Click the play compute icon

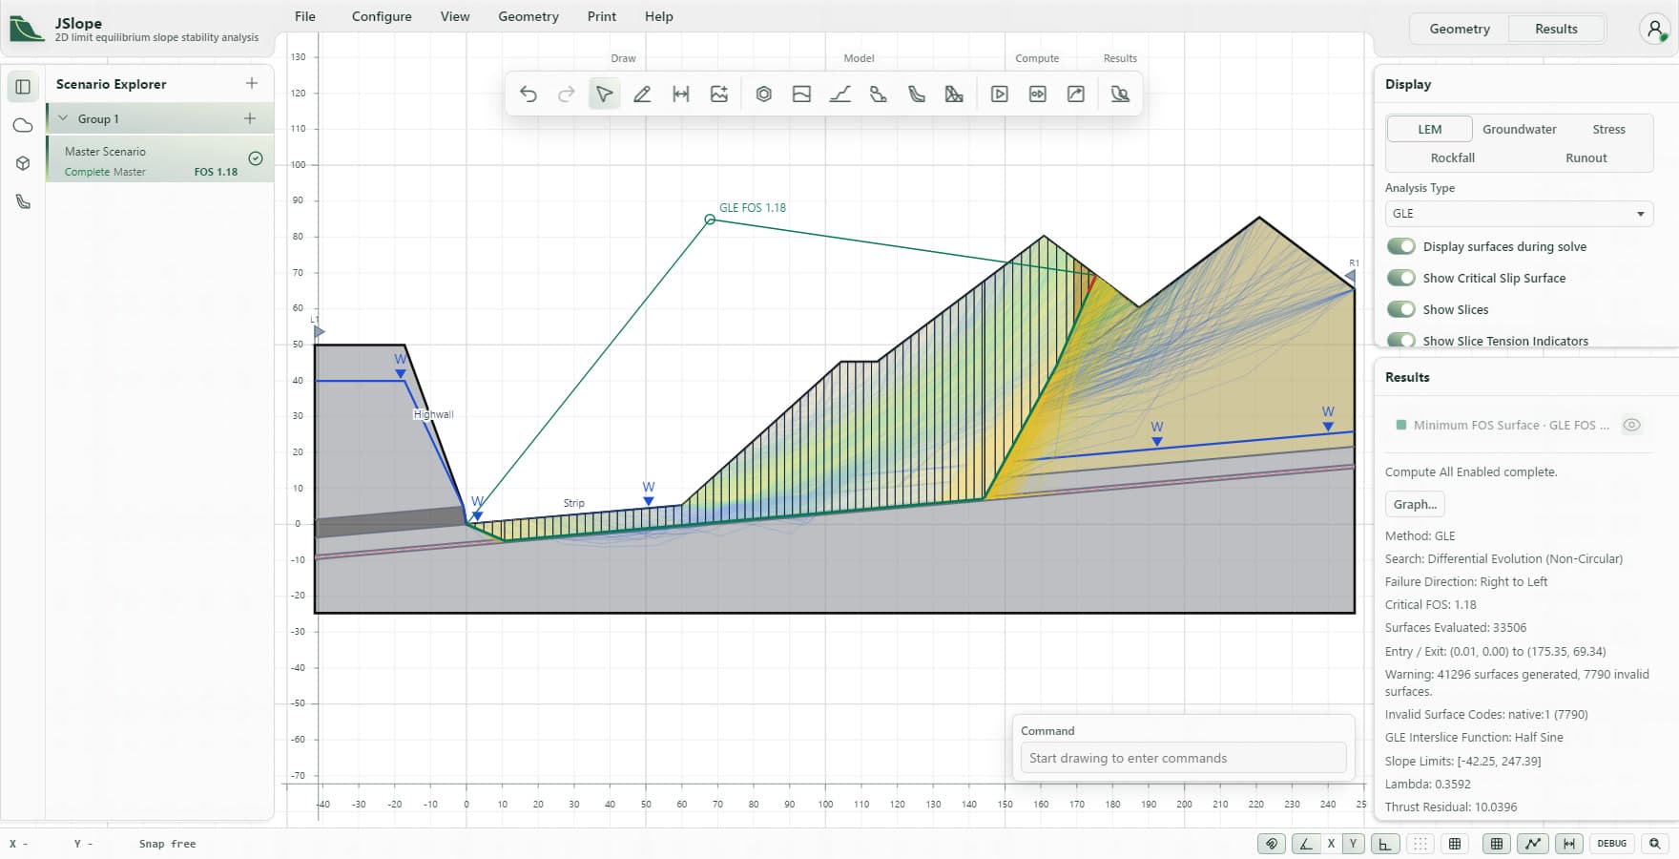point(999,94)
